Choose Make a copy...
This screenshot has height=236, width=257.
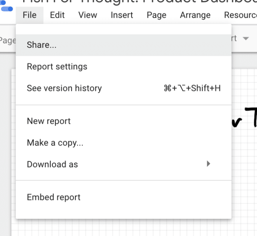click(124, 143)
